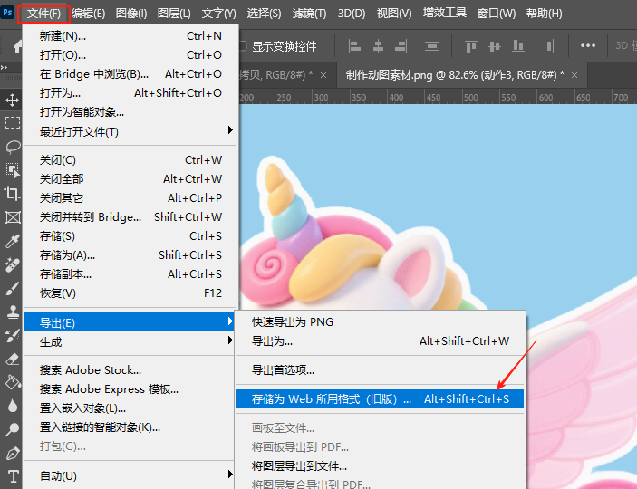Click the Photoshop Ps logo icon

[x=7, y=13]
